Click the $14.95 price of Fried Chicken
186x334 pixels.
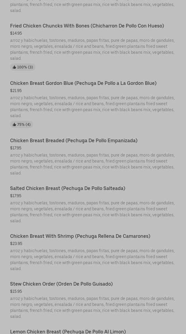pyautogui.click(x=16, y=33)
